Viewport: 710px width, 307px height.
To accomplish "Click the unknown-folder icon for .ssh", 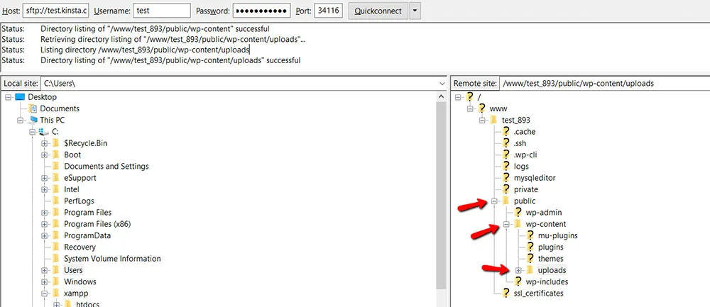I will coord(506,143).
